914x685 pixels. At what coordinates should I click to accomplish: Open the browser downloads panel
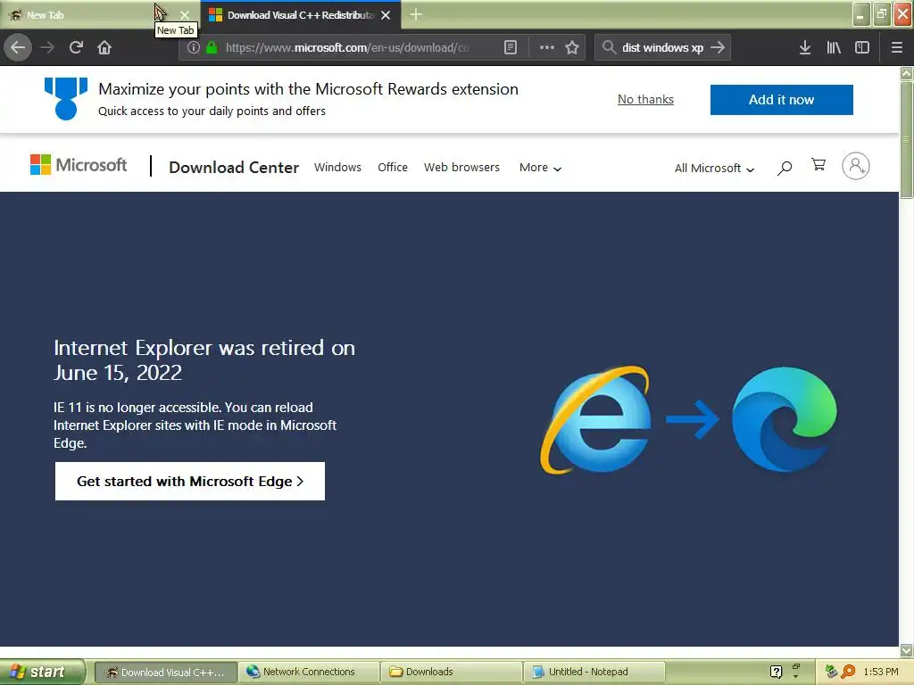coord(804,47)
